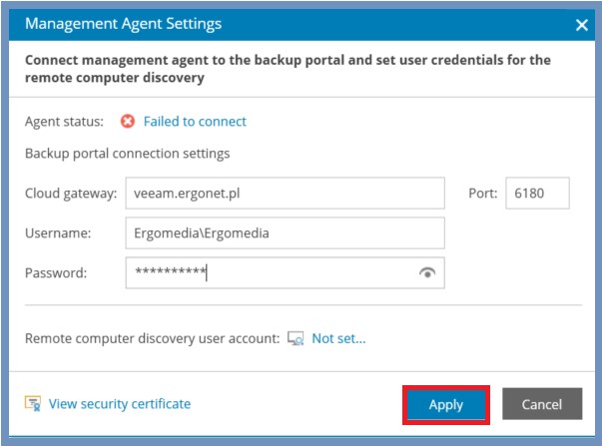
Task: Click the red failed status error icon
Action: (x=128, y=122)
